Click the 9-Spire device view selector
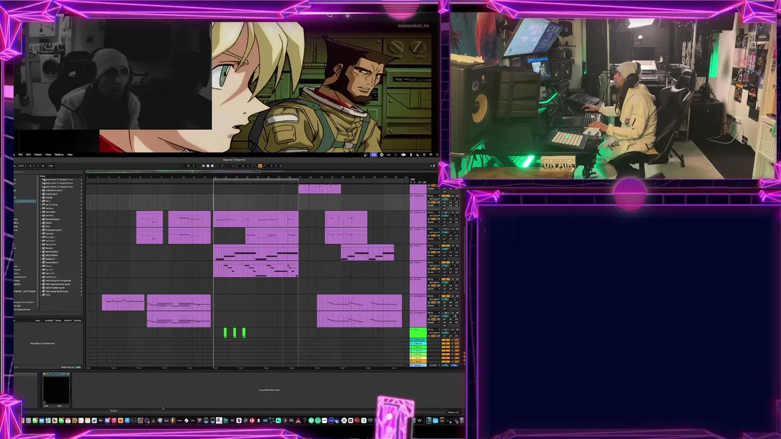This screenshot has width=781, height=439. [455, 412]
